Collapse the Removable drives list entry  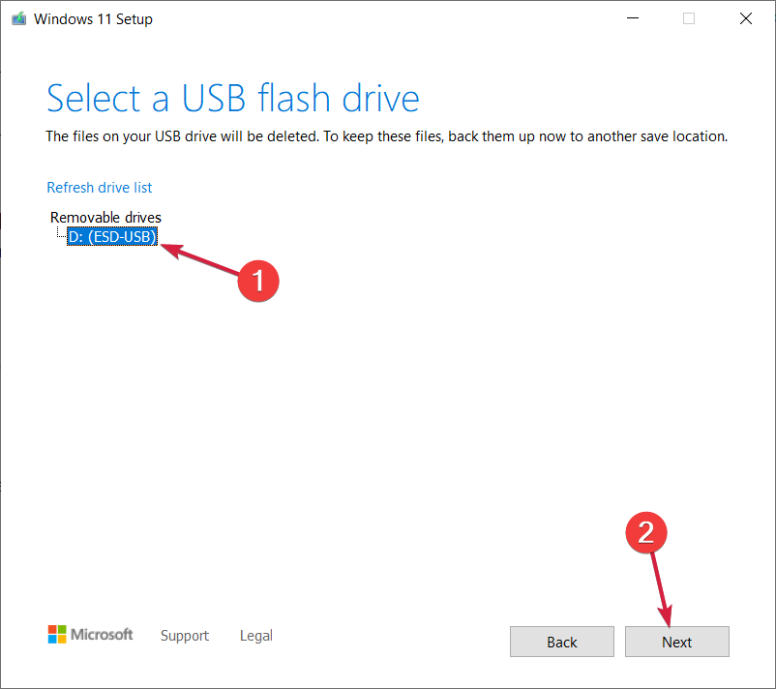105,217
